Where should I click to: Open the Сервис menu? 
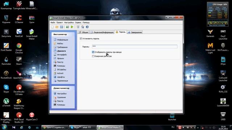click(x=78, y=22)
